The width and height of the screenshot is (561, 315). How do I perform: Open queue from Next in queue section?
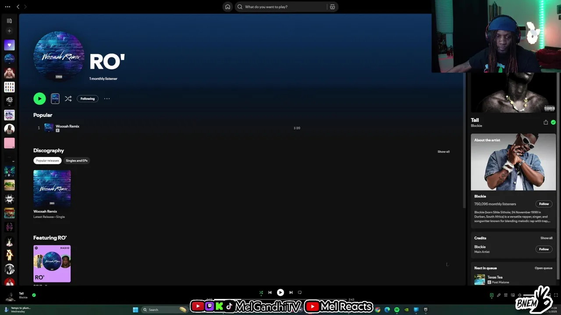(x=543, y=268)
